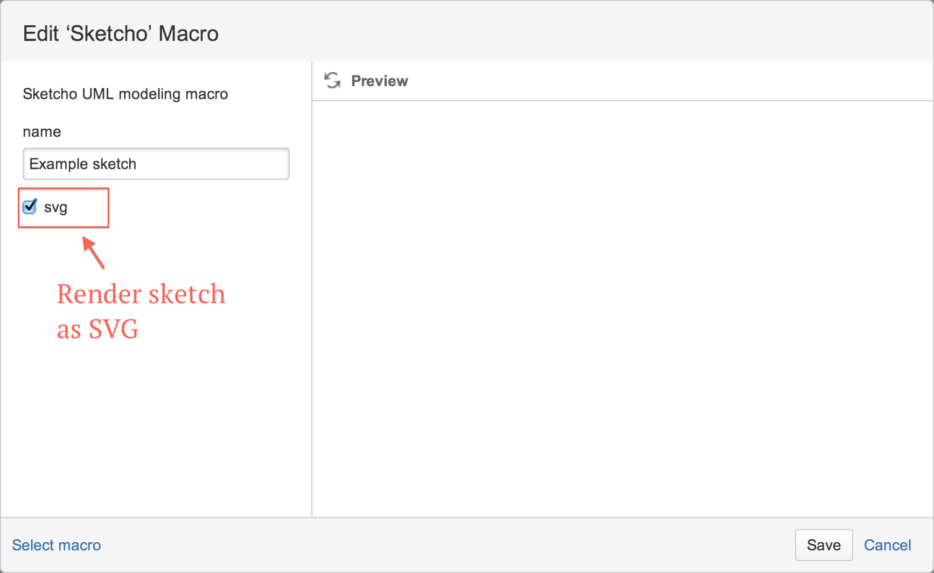The image size is (934, 573).
Task: Select the Sketcho UML modeling macro description
Action: click(126, 94)
